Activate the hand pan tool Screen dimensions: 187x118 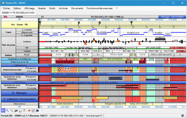click(x=25, y=110)
